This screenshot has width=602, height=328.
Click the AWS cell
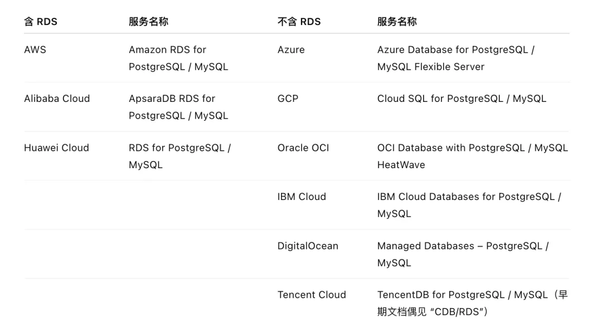[x=35, y=50]
